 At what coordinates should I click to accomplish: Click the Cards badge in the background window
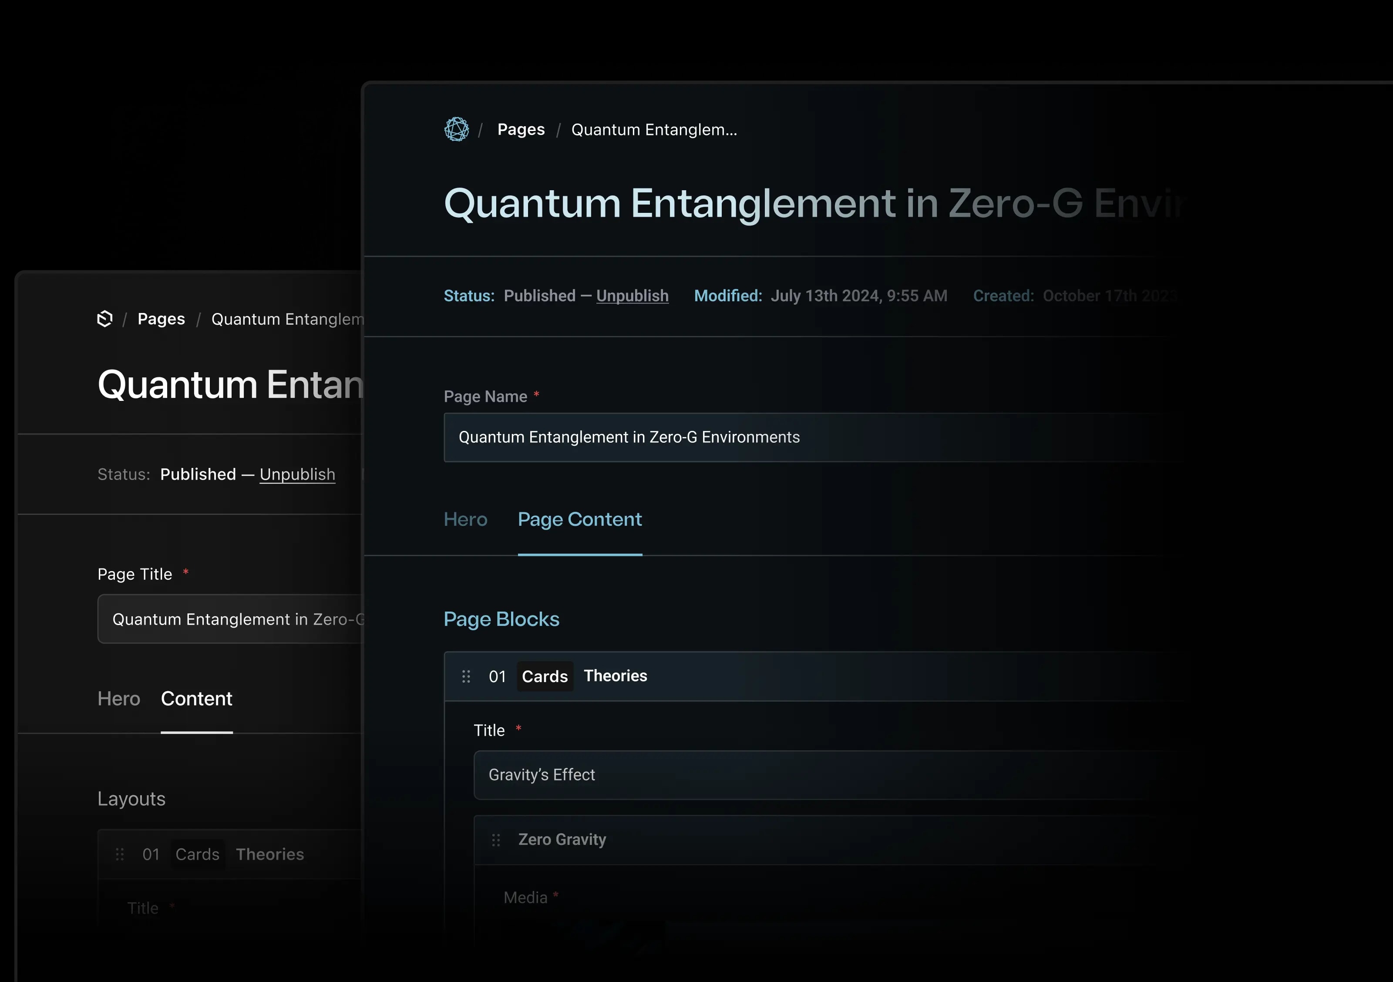point(197,854)
